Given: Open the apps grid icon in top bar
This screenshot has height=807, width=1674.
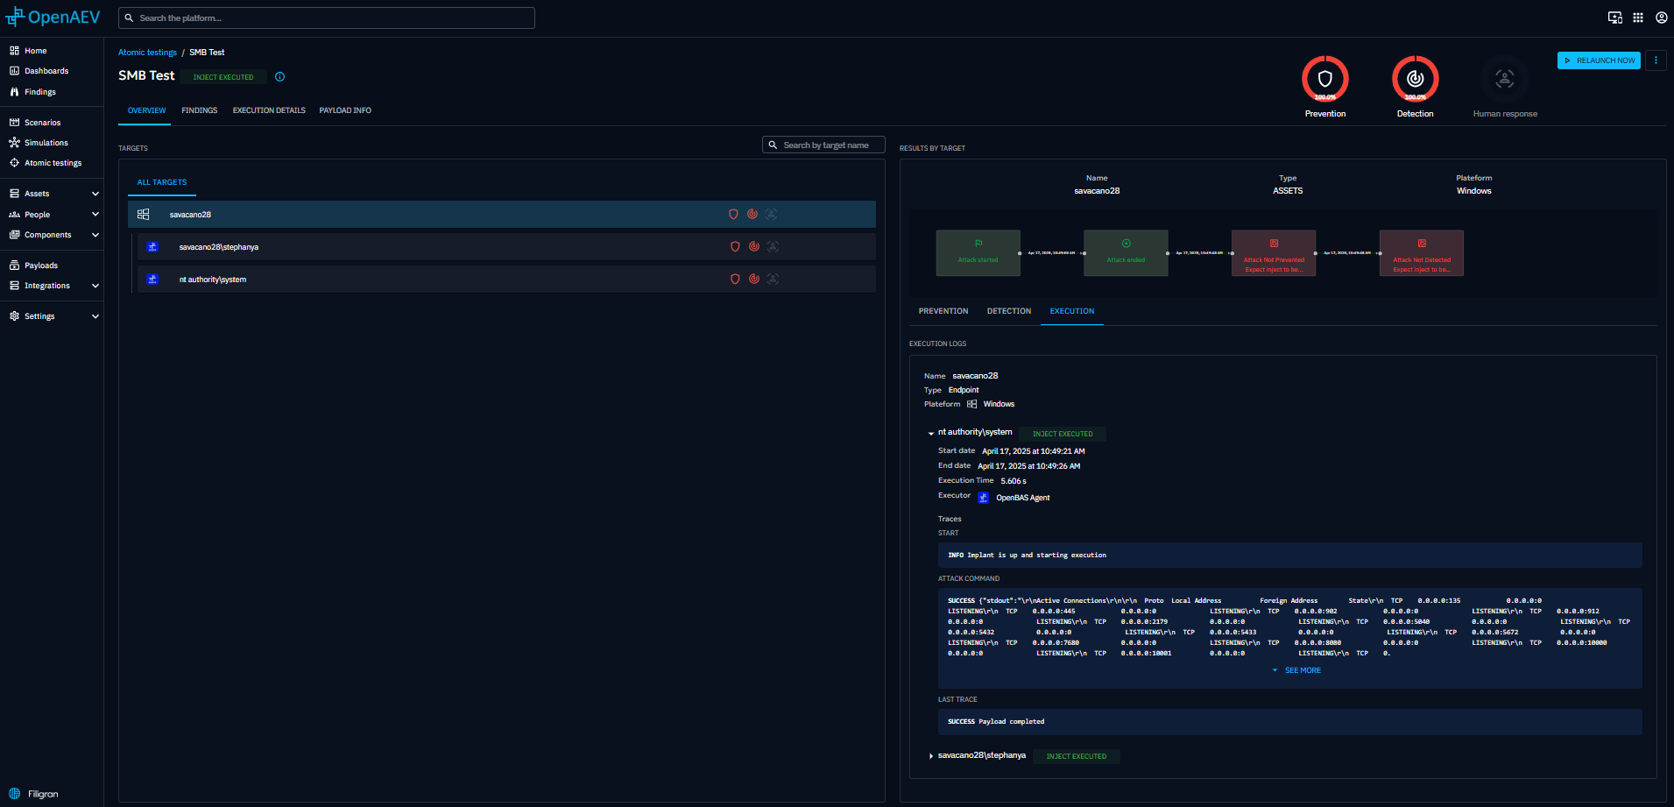Looking at the screenshot, I should tap(1638, 18).
